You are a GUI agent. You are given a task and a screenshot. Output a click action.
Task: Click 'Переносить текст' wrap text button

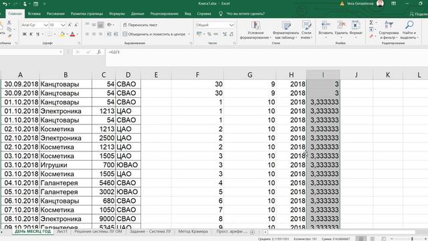(140, 25)
